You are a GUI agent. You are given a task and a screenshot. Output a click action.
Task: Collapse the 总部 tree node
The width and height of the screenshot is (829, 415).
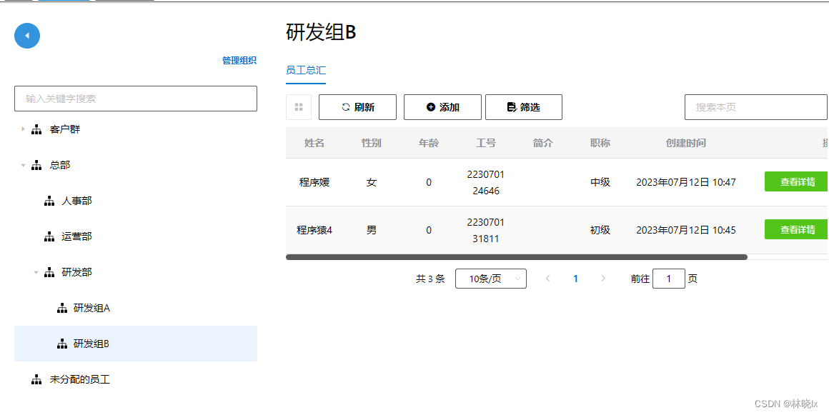pyautogui.click(x=23, y=165)
